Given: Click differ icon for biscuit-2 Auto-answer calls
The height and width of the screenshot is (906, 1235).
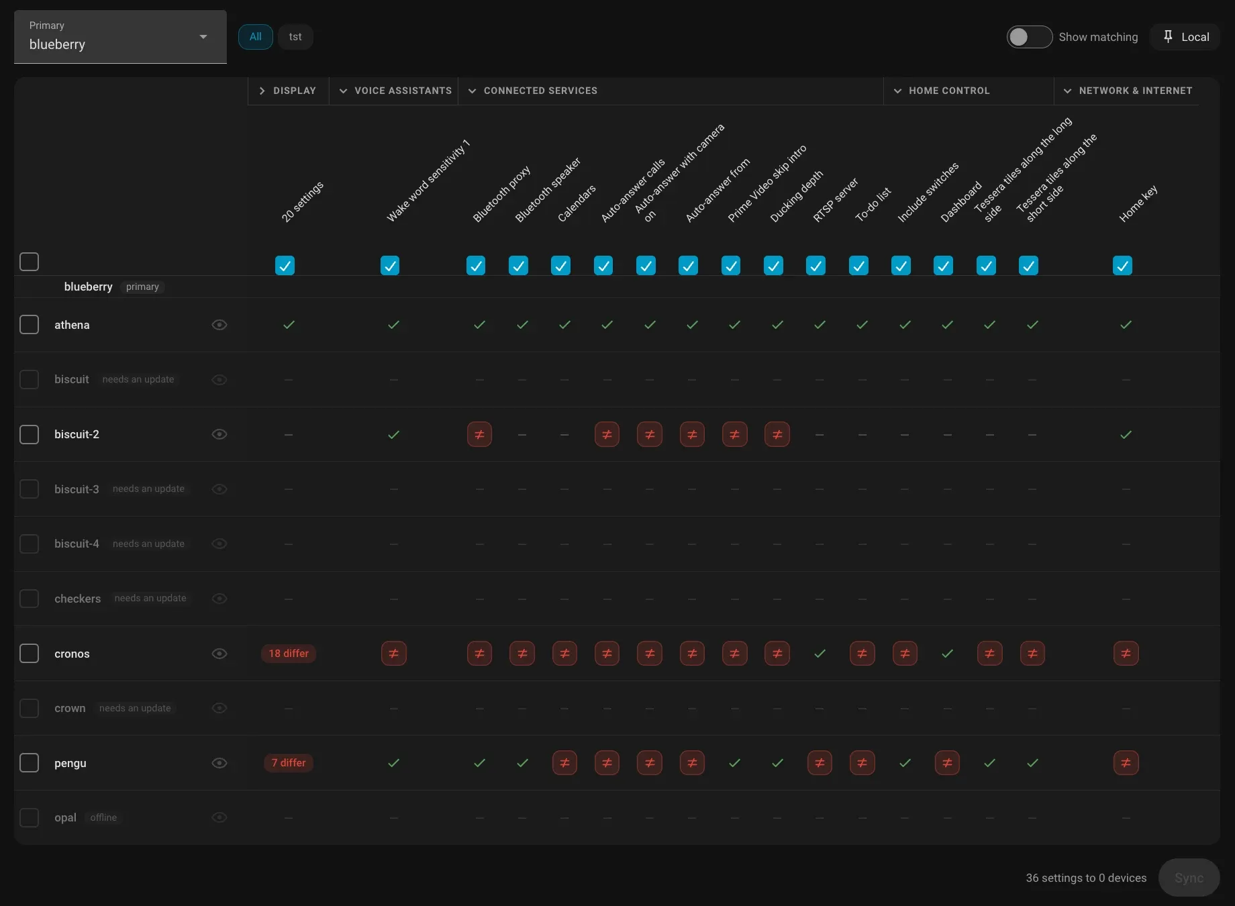Looking at the screenshot, I should pyautogui.click(x=607, y=434).
